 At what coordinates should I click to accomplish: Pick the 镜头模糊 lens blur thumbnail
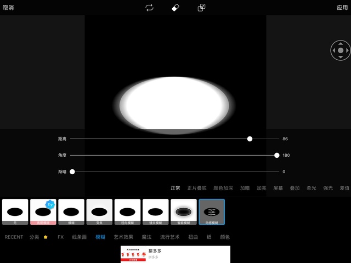coord(156,212)
